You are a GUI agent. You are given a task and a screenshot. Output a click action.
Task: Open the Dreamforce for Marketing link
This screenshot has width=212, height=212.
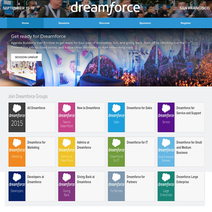click(x=37, y=145)
